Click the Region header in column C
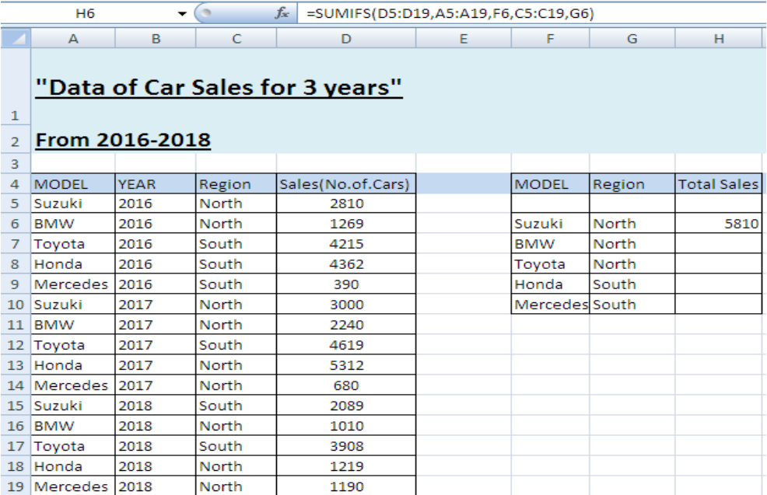 coord(236,184)
